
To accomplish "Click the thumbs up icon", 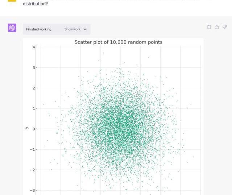I will [217, 27].
